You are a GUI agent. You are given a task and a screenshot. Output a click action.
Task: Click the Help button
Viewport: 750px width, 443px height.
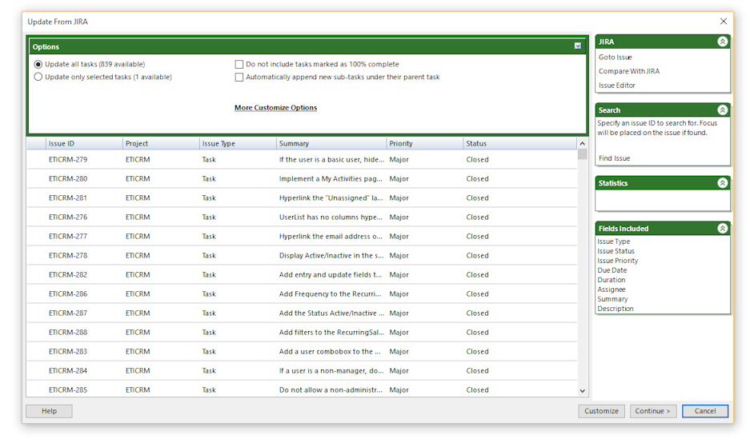pos(50,411)
